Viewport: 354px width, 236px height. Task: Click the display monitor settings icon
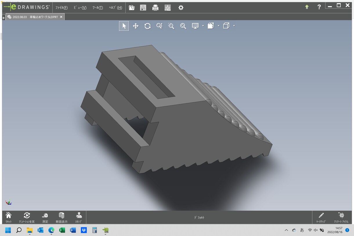pyautogui.click(x=195, y=26)
